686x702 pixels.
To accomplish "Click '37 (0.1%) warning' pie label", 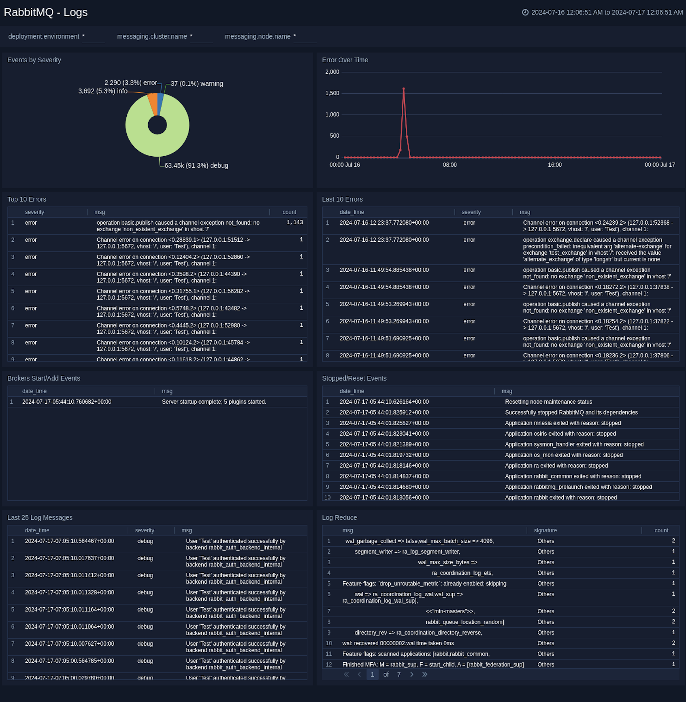I will [197, 83].
